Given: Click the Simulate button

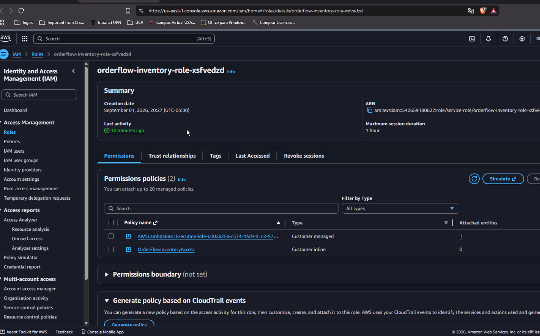Looking at the screenshot, I should pos(503,179).
